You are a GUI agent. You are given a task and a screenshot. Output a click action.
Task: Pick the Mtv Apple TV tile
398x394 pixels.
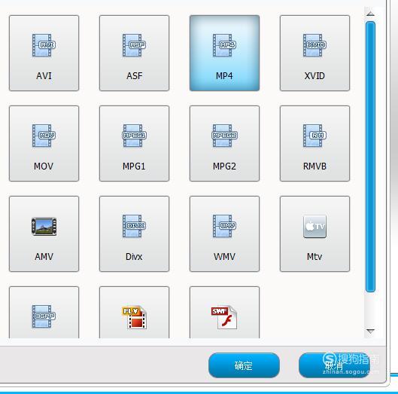click(314, 234)
